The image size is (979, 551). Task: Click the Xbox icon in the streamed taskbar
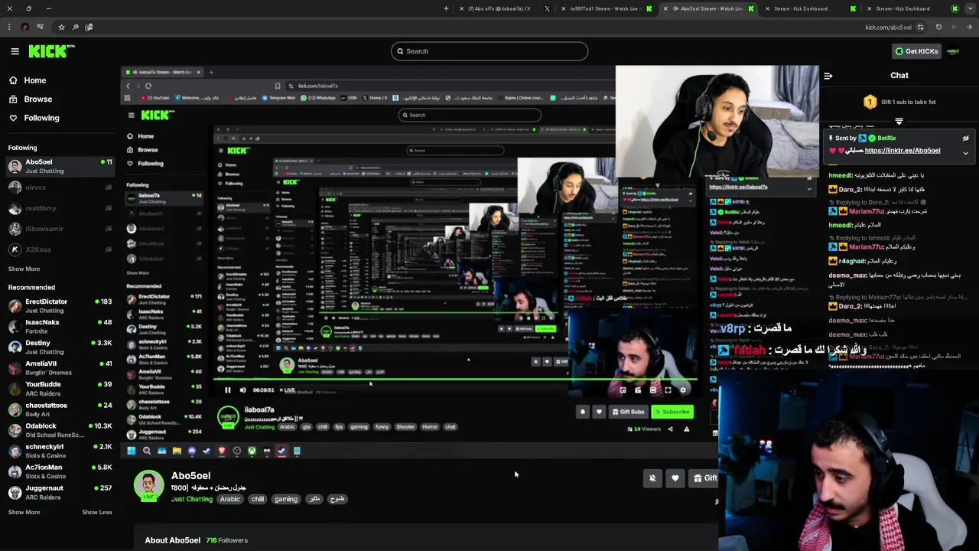[252, 451]
